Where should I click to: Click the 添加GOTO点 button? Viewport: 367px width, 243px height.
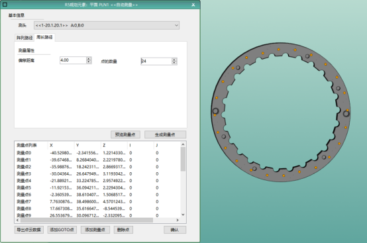point(62,230)
